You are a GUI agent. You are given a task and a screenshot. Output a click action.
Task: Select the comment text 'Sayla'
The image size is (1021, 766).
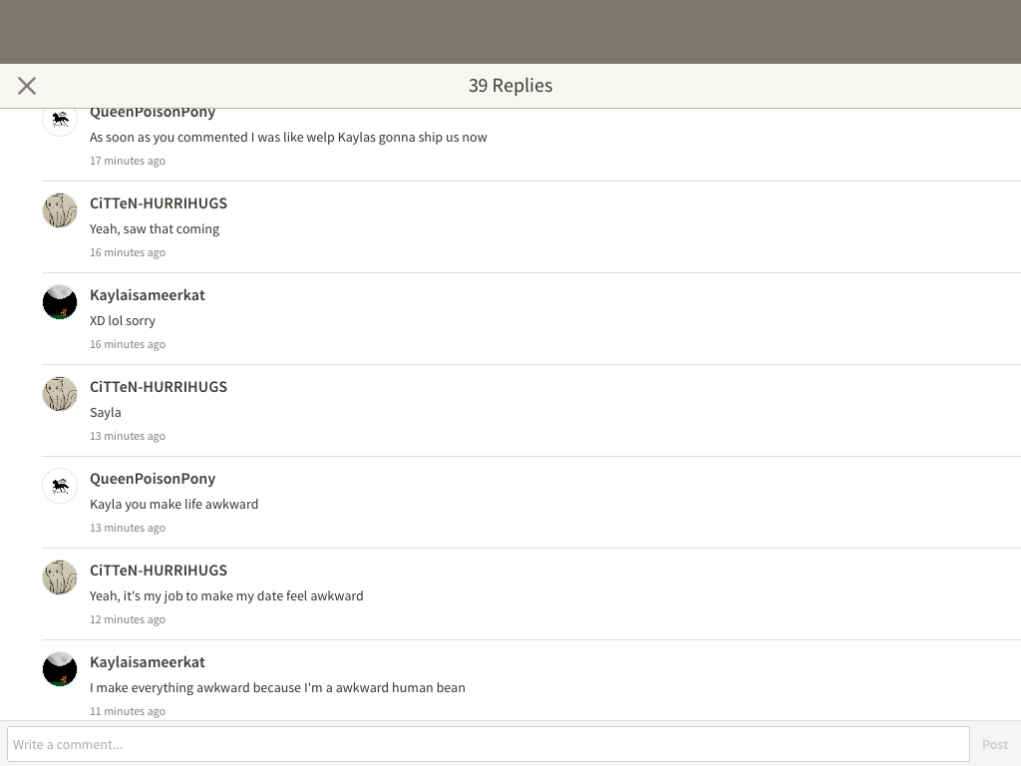point(106,413)
